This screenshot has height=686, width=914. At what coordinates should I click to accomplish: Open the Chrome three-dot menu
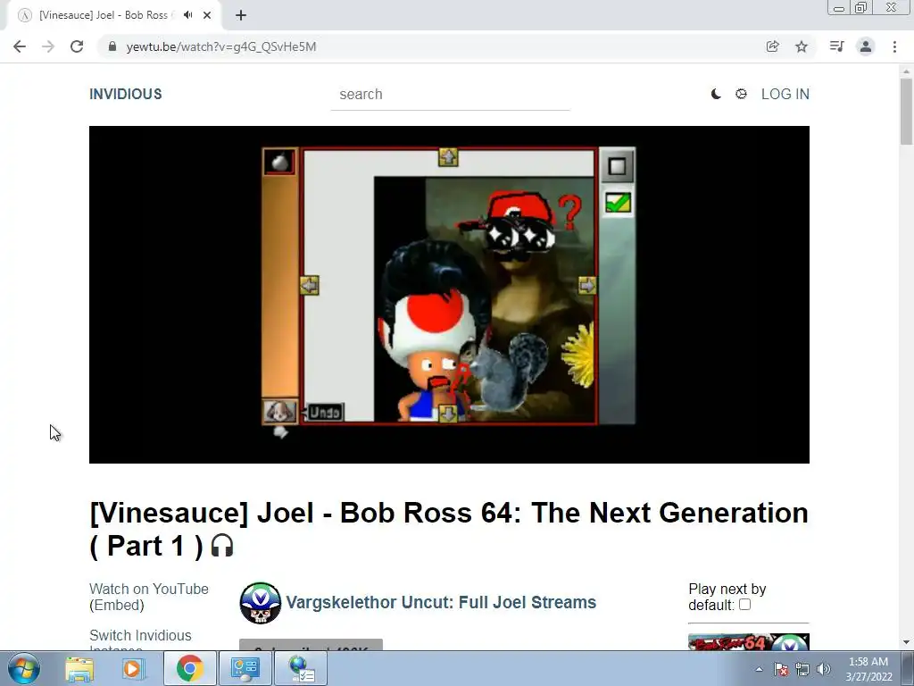(x=894, y=46)
